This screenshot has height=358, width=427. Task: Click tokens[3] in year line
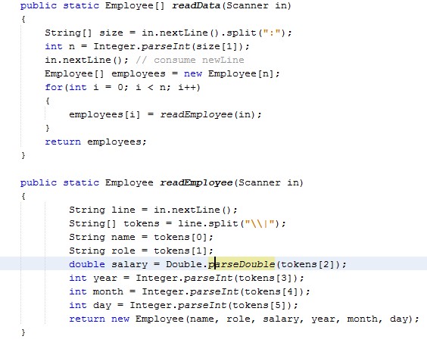(x=265, y=278)
